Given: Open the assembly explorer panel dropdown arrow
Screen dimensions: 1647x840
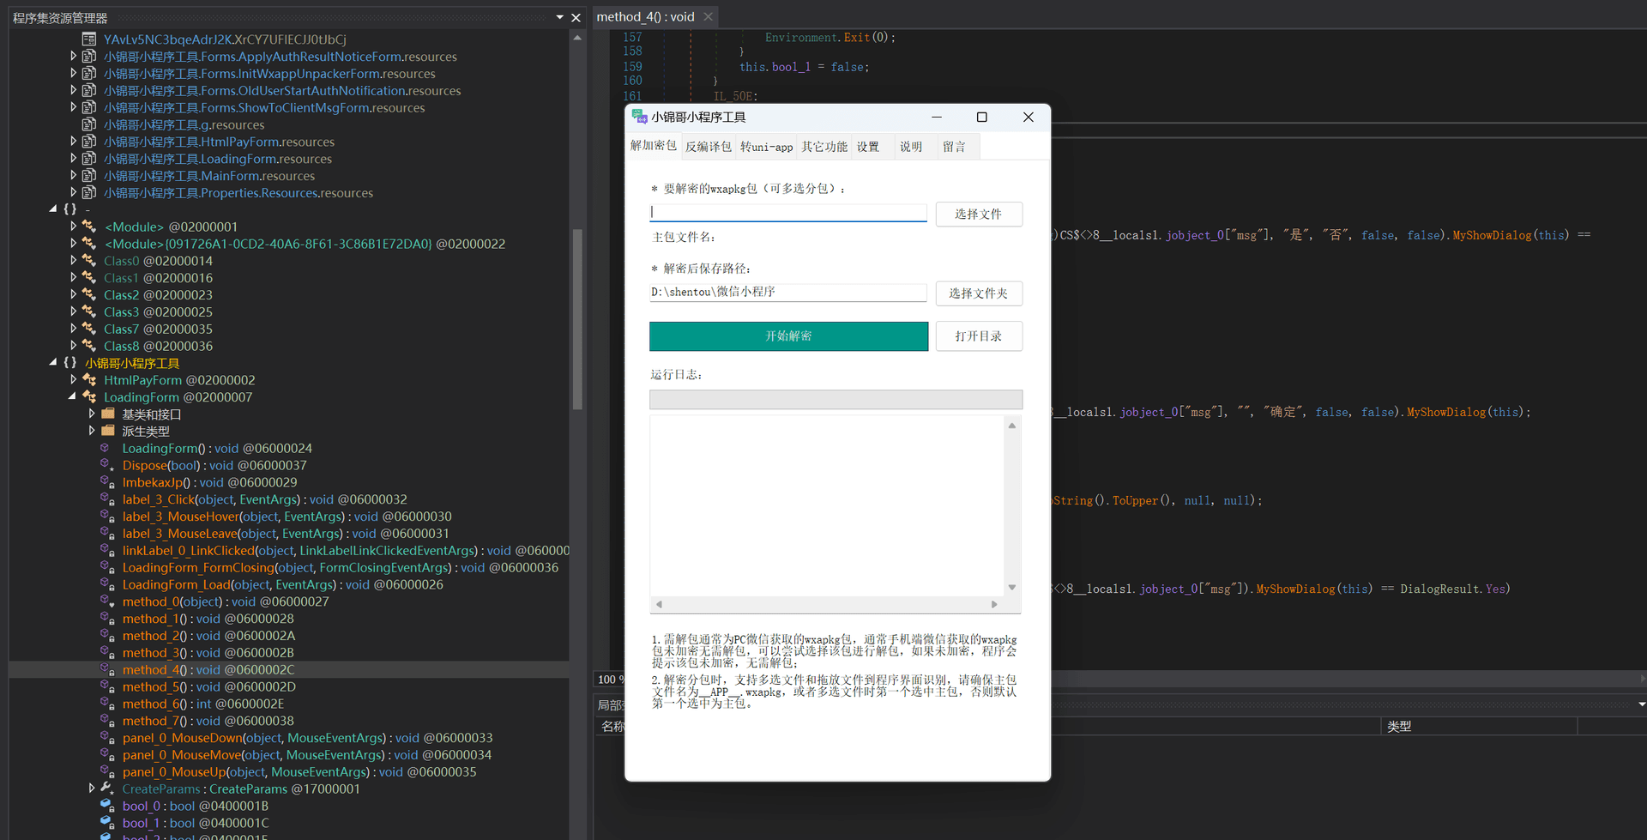Looking at the screenshot, I should [x=560, y=17].
